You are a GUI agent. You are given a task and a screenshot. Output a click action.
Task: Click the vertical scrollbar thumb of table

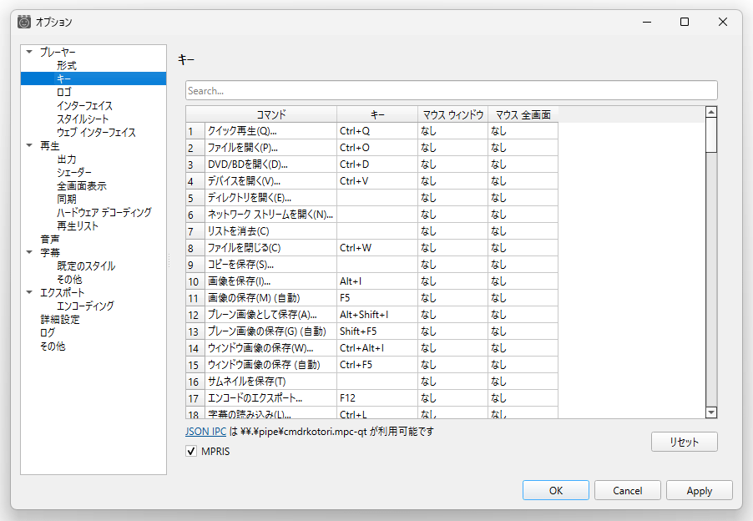pyautogui.click(x=711, y=135)
